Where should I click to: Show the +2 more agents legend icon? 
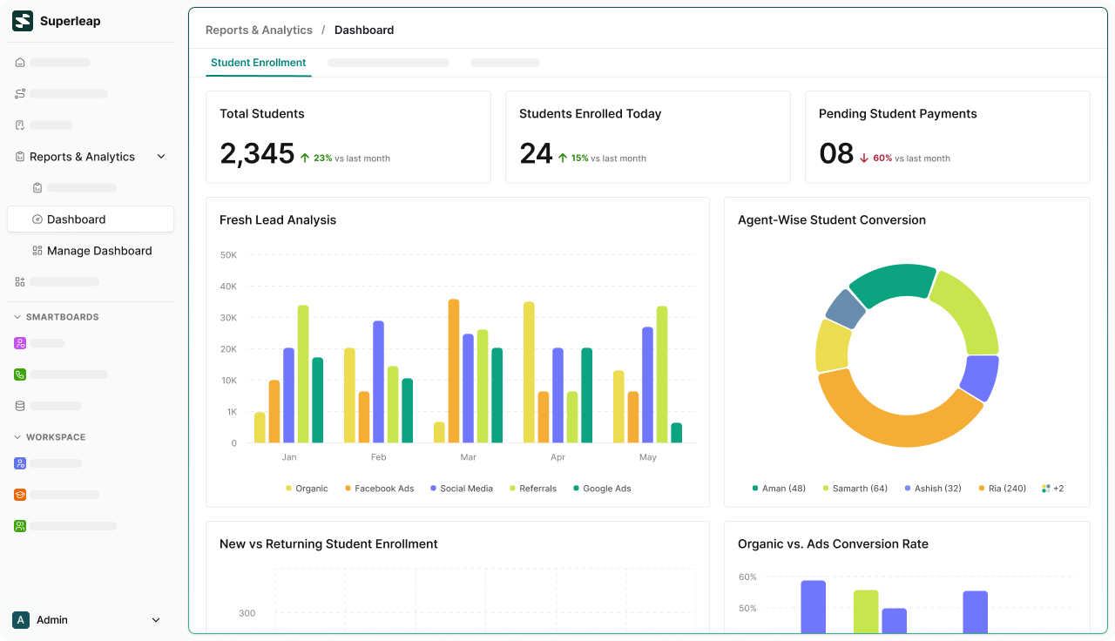pos(1046,489)
